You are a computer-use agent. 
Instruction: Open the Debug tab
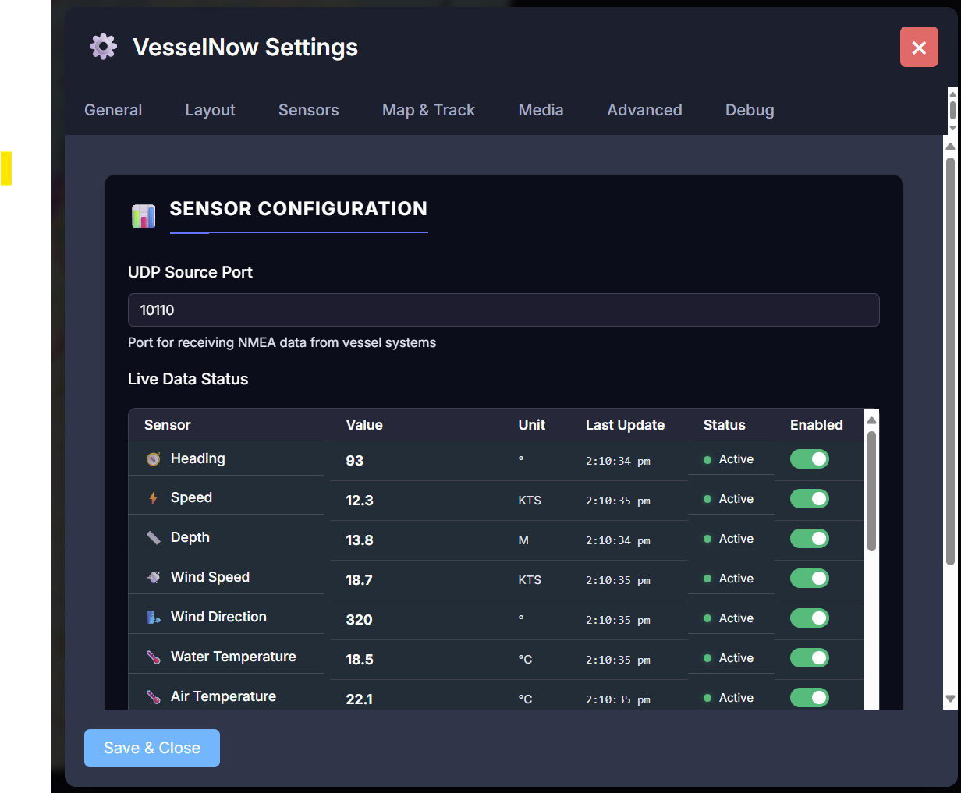pos(749,110)
